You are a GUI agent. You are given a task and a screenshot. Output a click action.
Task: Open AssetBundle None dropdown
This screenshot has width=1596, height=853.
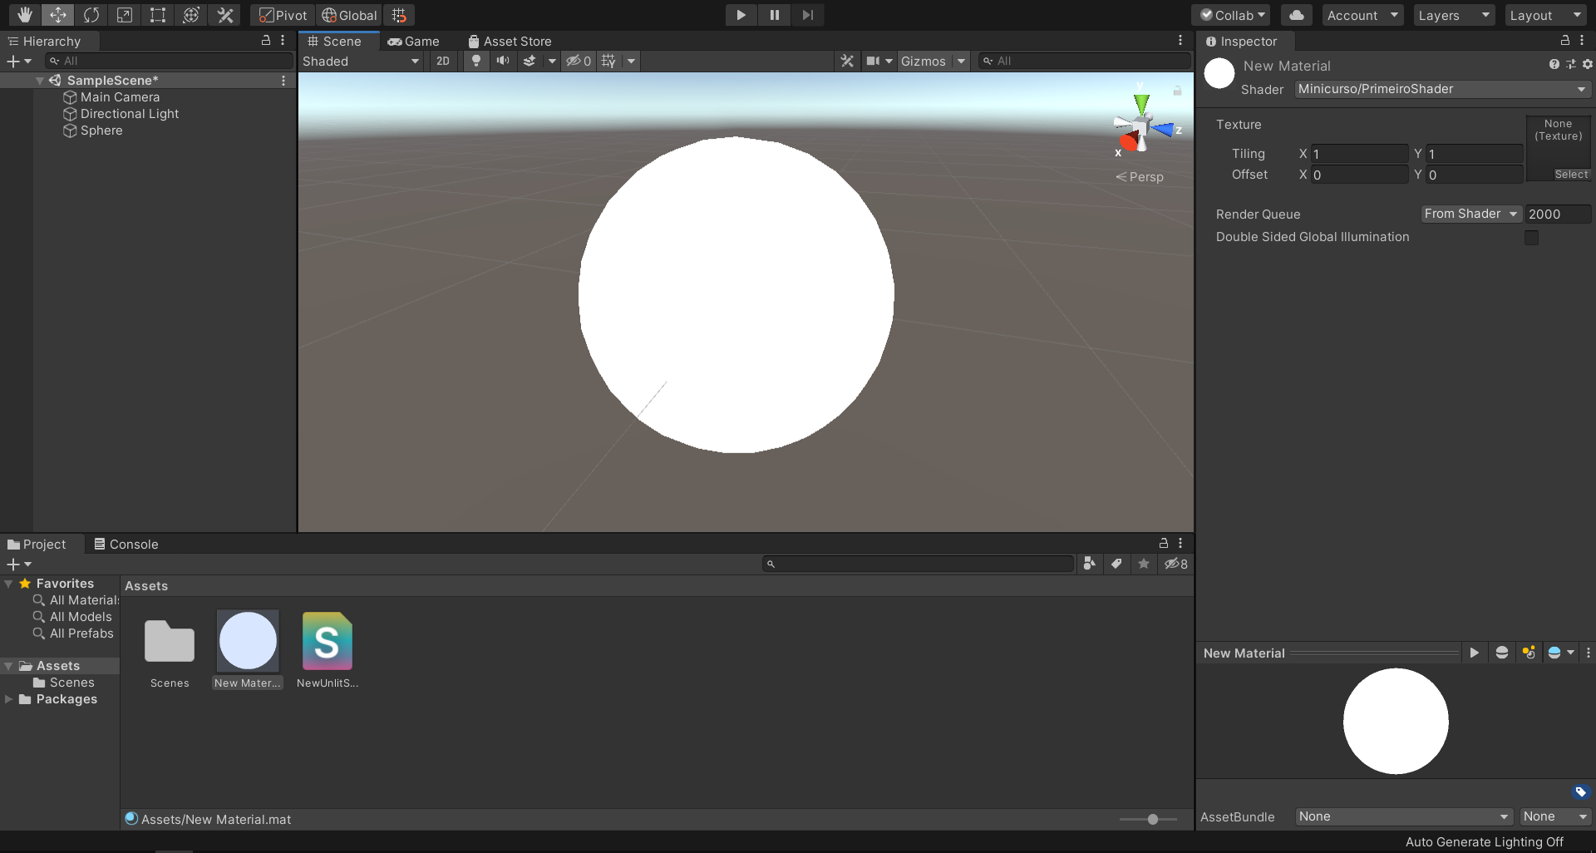pyautogui.click(x=1403, y=816)
